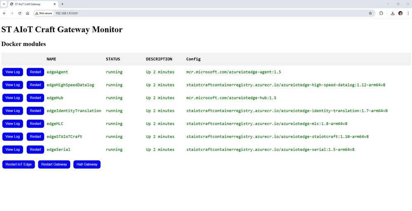Click the running status of edgeHub

click(x=114, y=98)
